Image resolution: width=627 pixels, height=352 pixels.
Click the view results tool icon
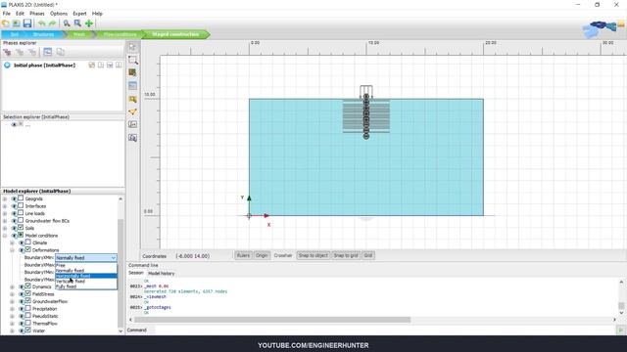tap(133, 138)
